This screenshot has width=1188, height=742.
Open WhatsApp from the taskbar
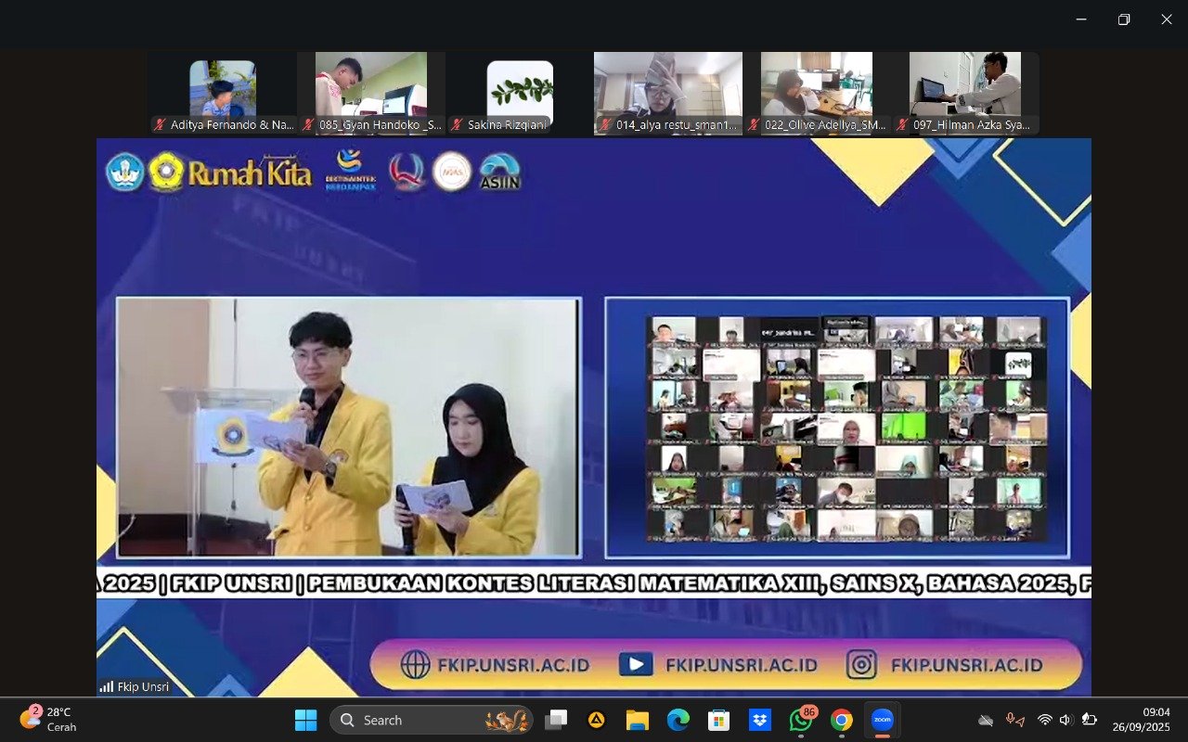click(800, 720)
